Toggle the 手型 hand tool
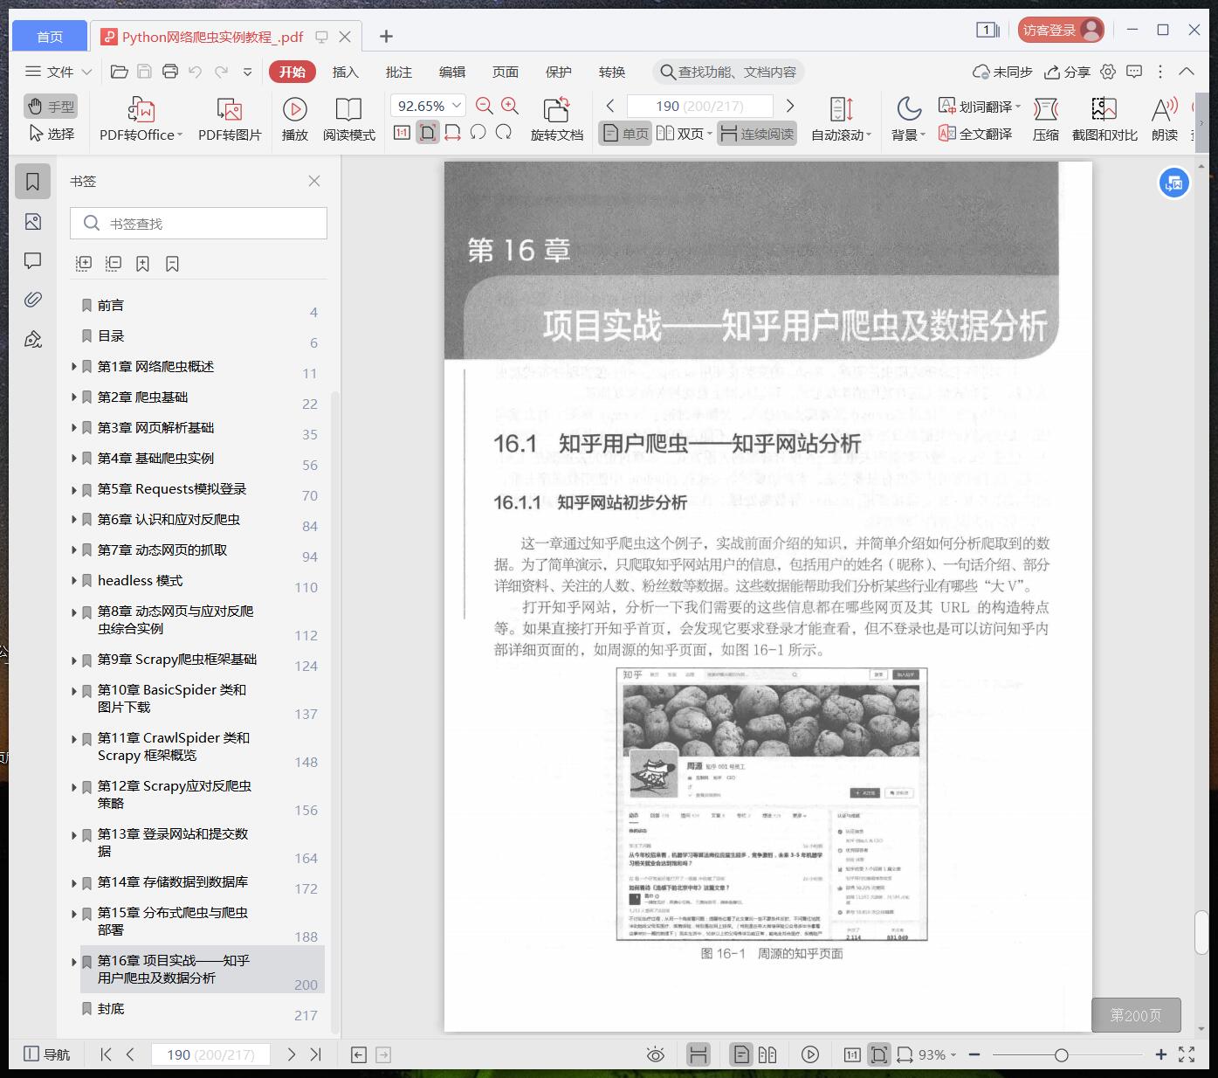Viewport: 1218px width, 1078px height. pyautogui.click(x=51, y=107)
